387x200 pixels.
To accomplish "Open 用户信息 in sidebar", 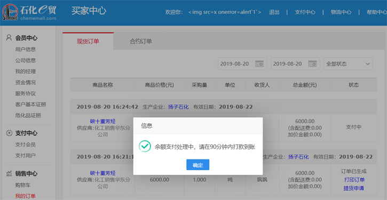I will click(26, 49).
